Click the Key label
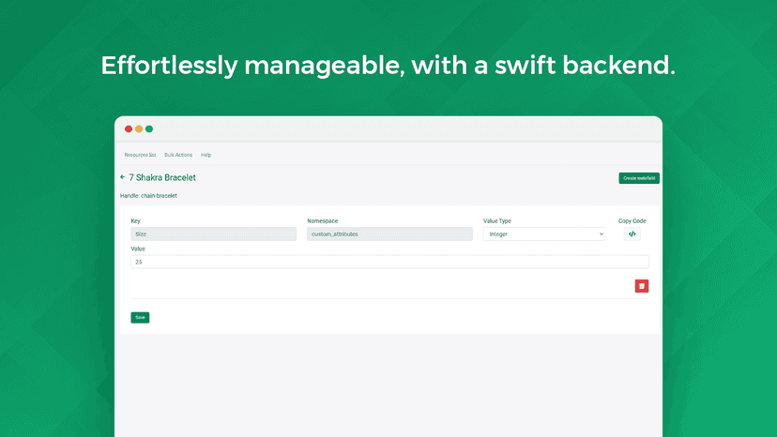Image resolution: width=777 pixels, height=437 pixels. pos(135,221)
